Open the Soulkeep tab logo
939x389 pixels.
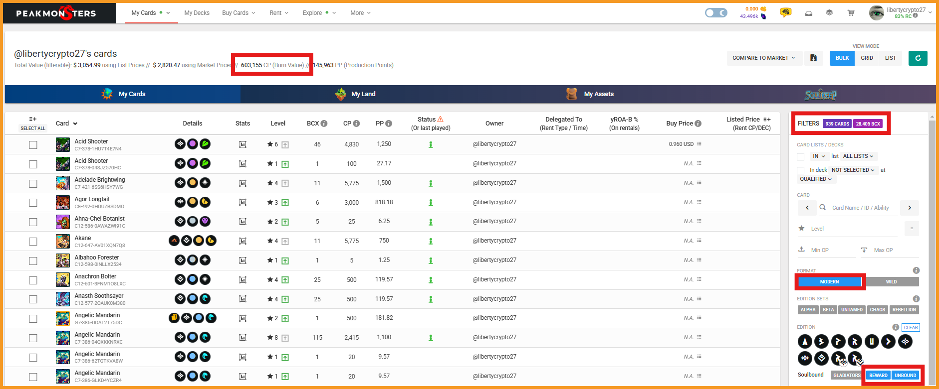coord(821,95)
